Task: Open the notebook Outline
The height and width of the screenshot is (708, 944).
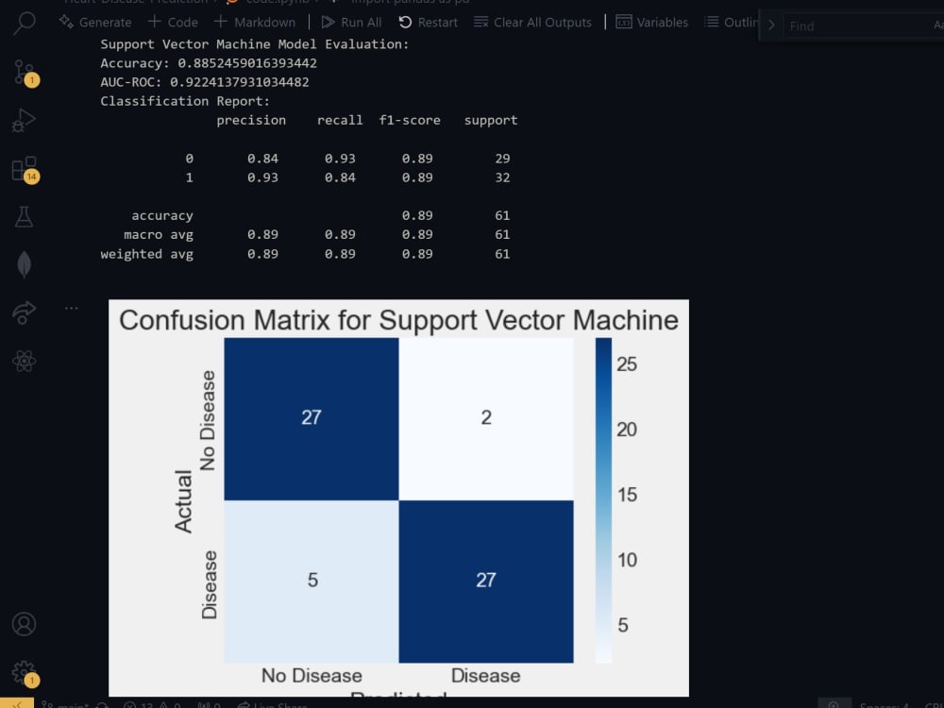Action: click(x=732, y=23)
